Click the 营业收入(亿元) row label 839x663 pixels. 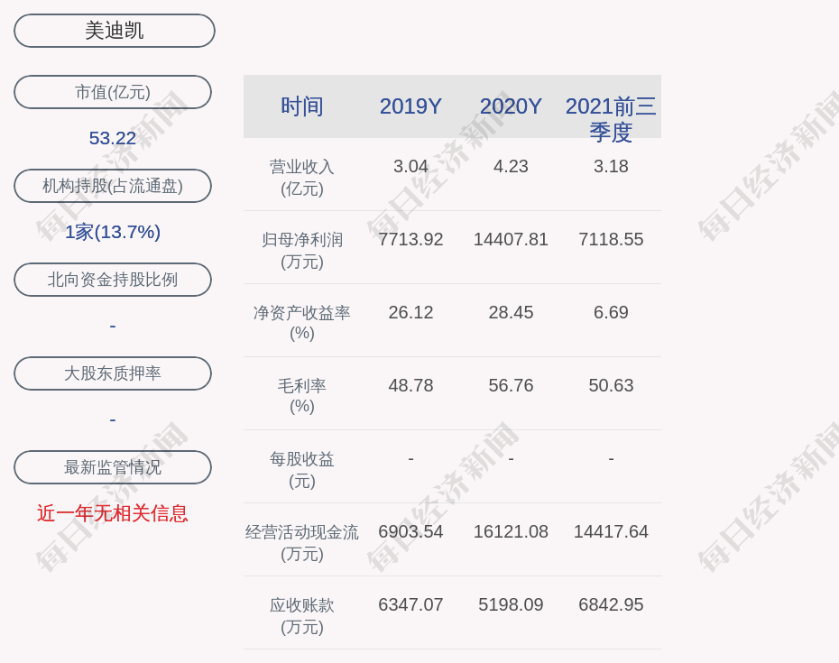click(302, 178)
